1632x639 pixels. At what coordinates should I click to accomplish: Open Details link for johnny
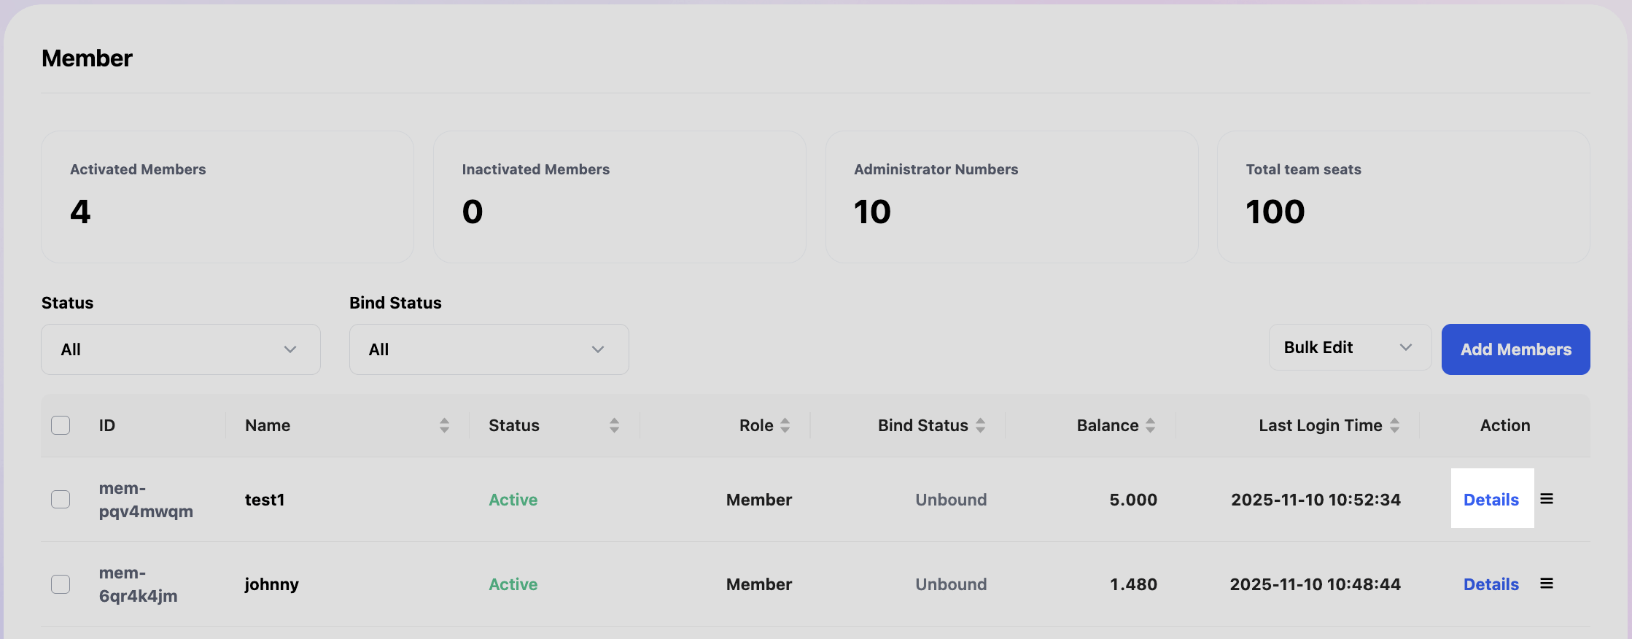tap(1491, 584)
